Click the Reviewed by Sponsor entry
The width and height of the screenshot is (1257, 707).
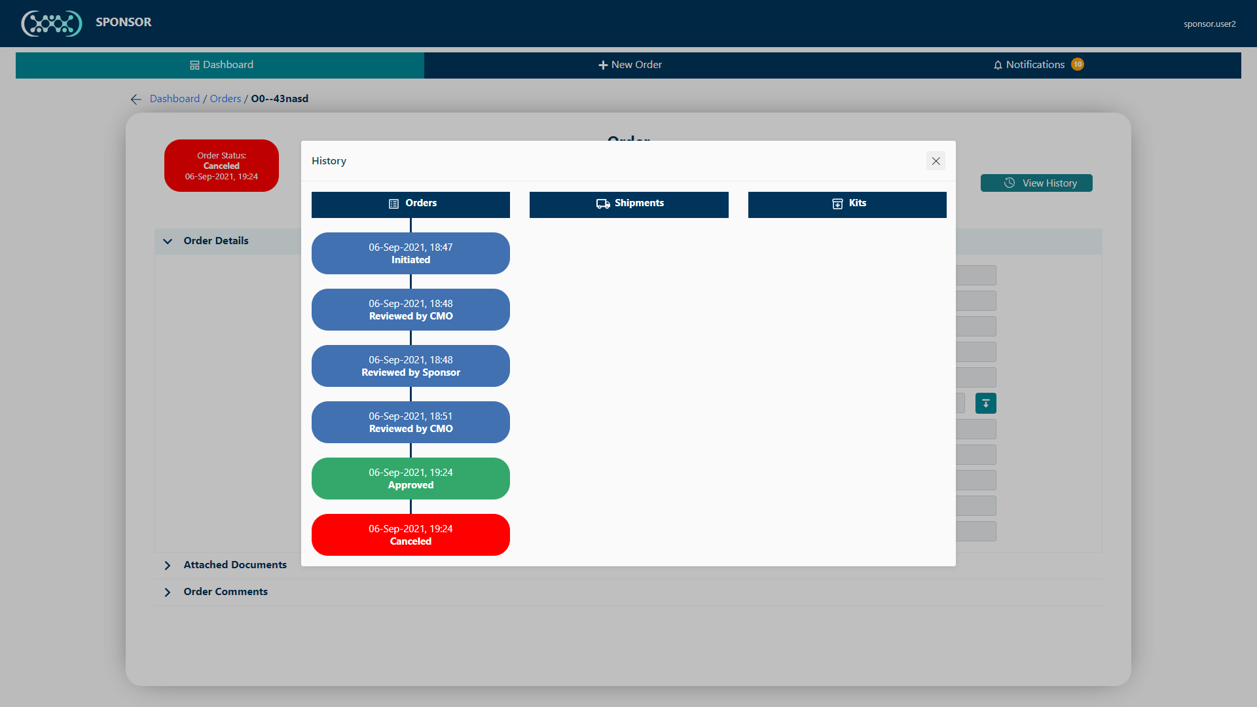pyautogui.click(x=410, y=366)
